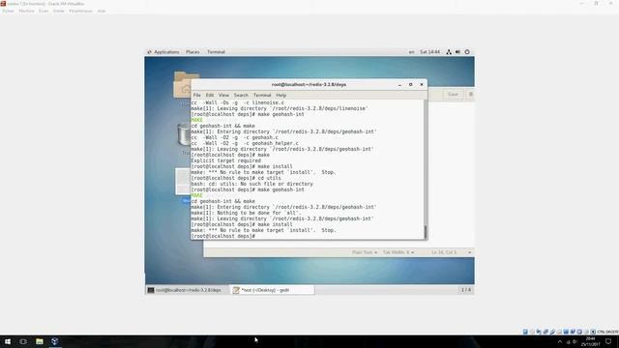Click the volume icon in the Windows system tray

[575, 341]
